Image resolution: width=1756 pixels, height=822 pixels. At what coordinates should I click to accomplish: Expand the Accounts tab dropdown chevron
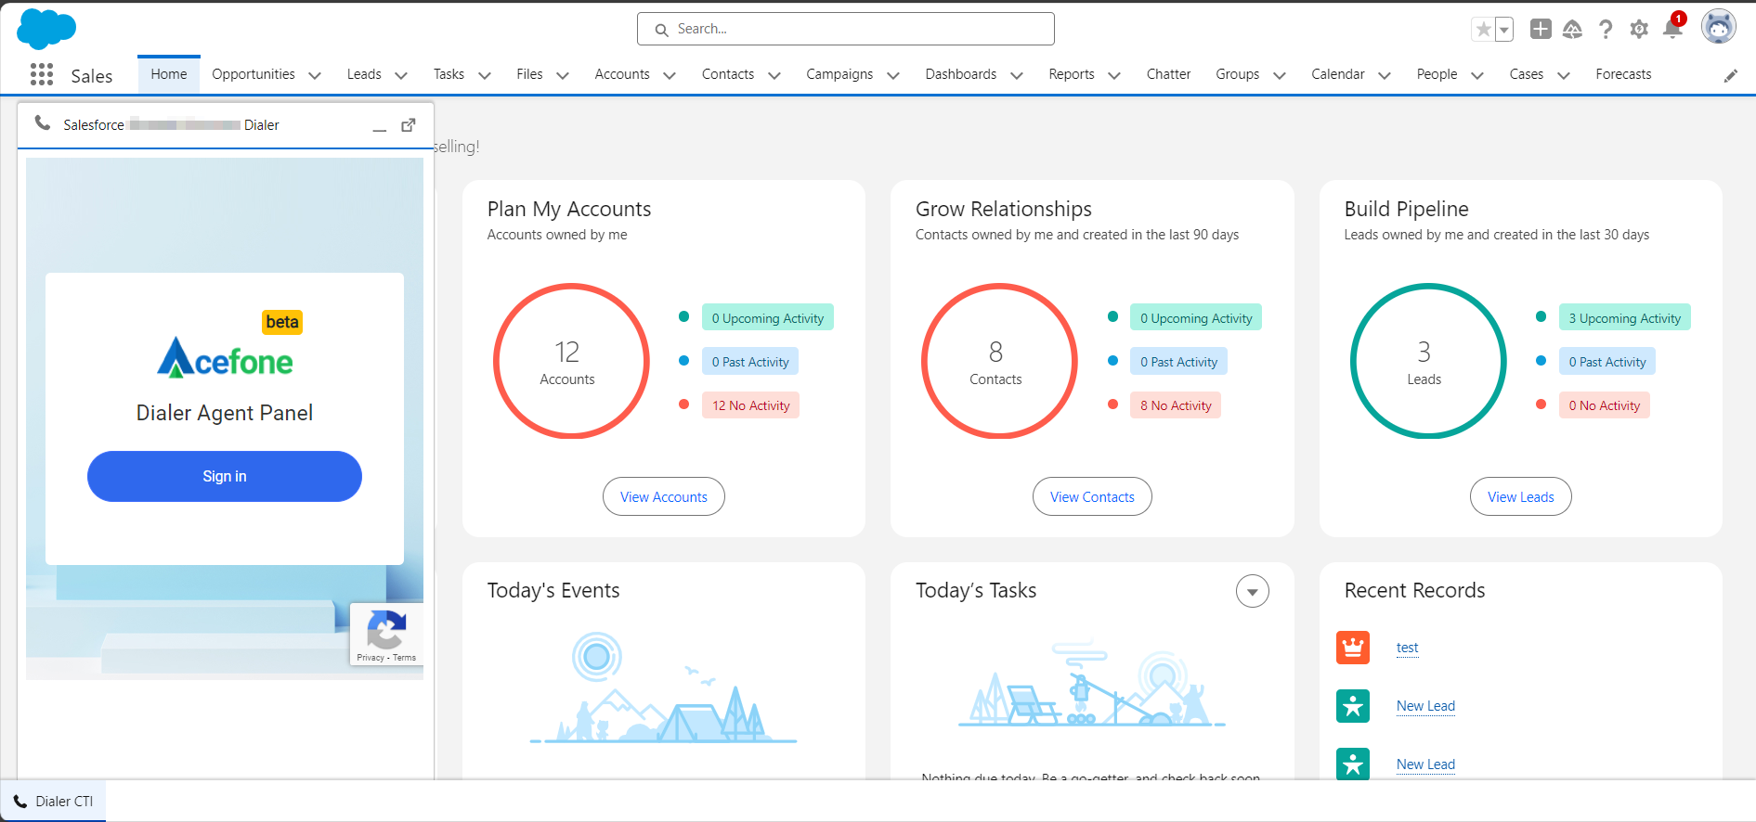[x=670, y=76]
